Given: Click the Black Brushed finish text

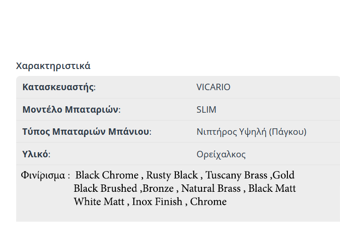Looking at the screenshot, I should pos(105,189).
